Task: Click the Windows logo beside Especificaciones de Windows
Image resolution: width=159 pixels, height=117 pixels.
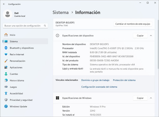Action: [x=58, y=98]
